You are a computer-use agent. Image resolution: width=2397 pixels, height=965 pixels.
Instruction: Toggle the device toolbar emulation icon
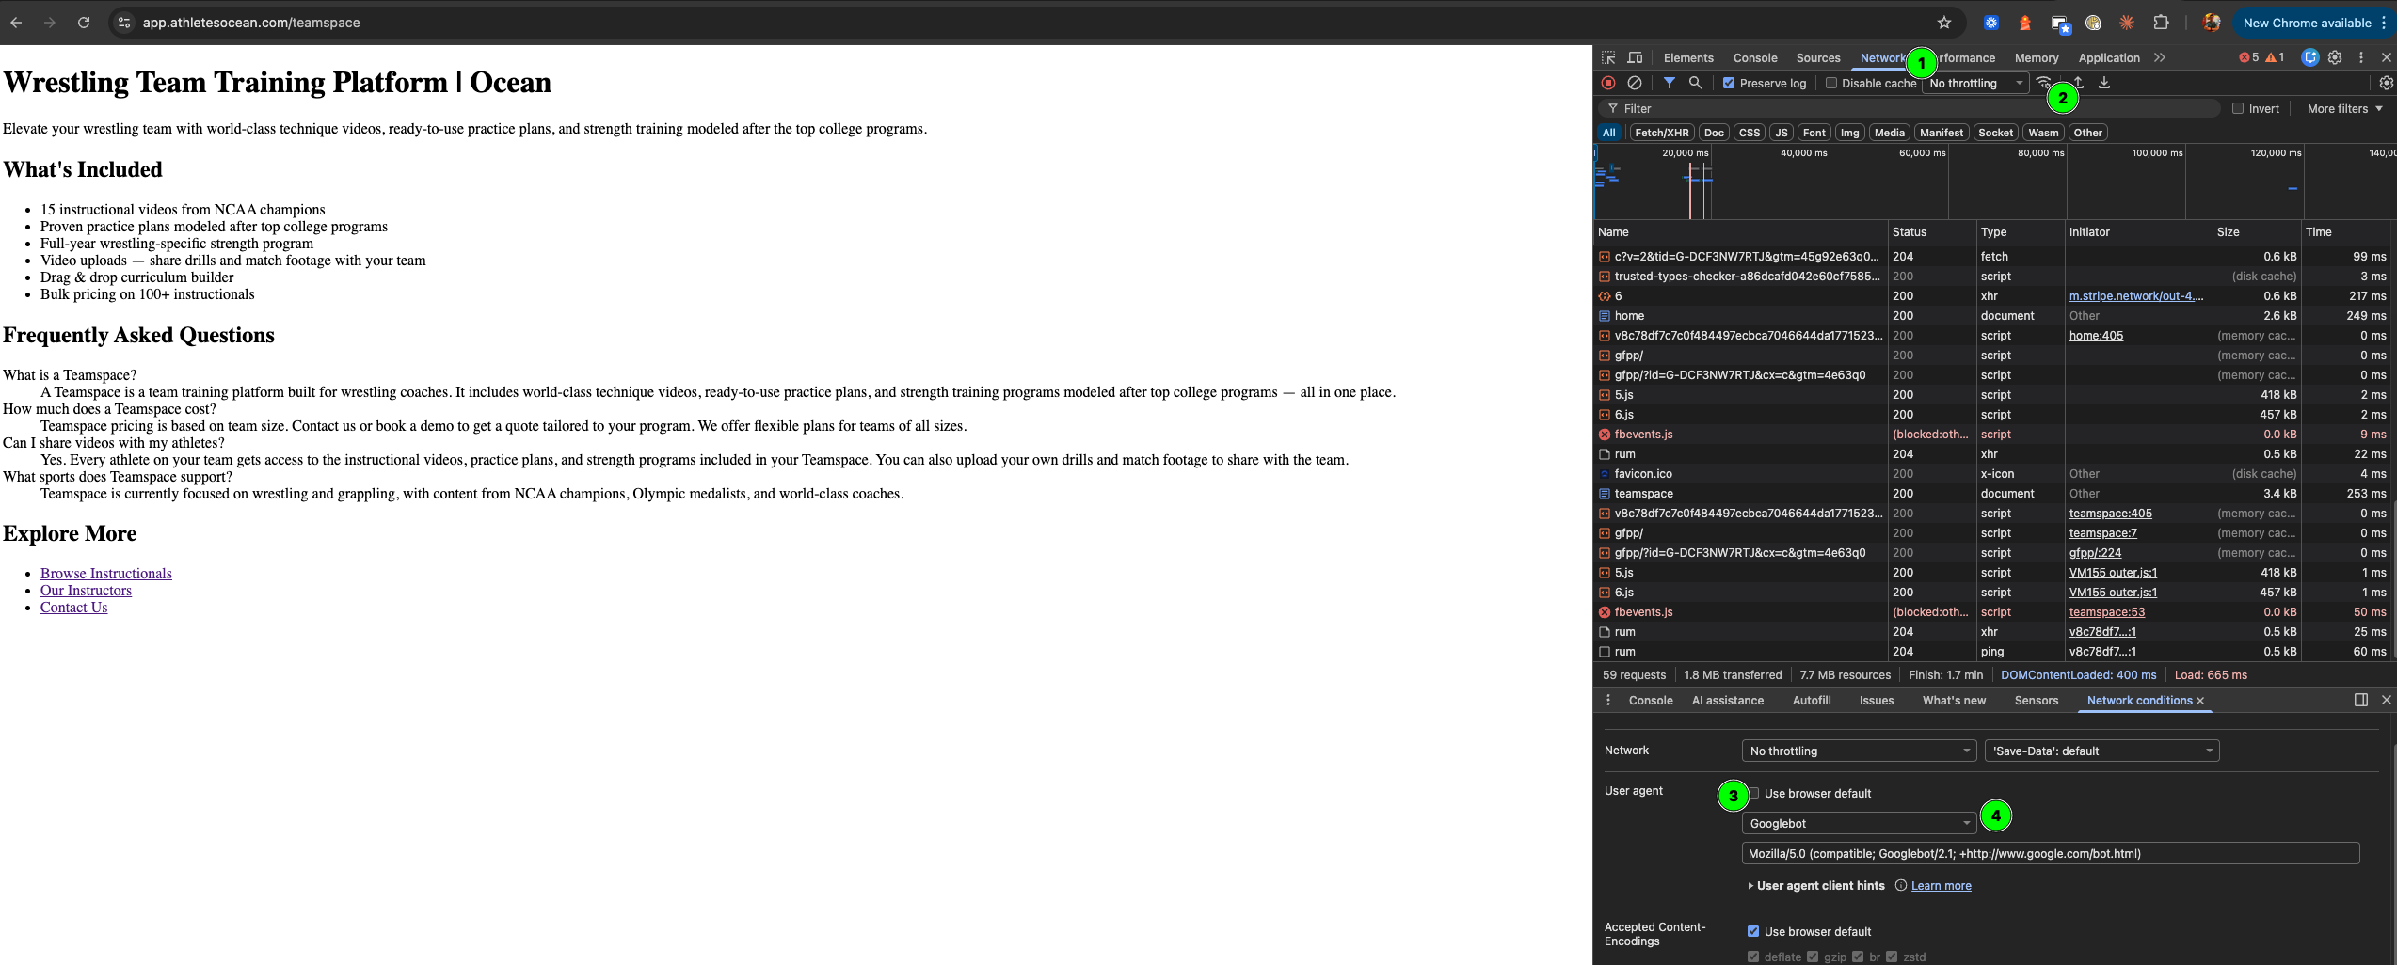[1635, 57]
